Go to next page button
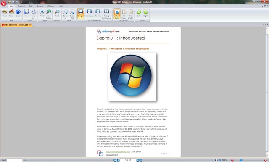The height and width of the screenshot is (162, 269). pos(138,160)
